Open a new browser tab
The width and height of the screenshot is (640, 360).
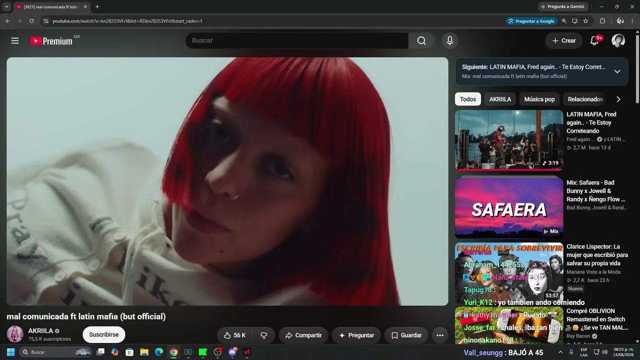tap(97, 6)
